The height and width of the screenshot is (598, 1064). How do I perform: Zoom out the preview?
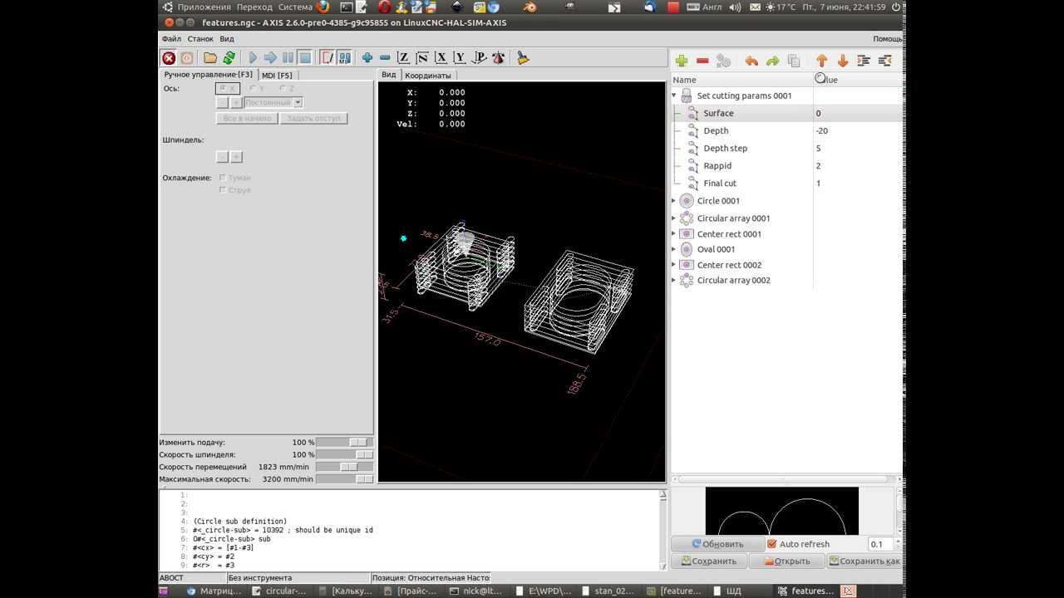[x=385, y=58]
